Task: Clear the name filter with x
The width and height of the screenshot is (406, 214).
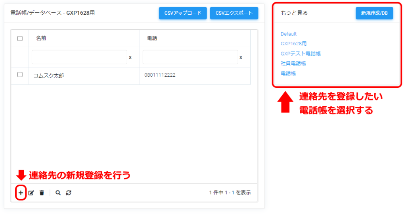Action: pyautogui.click(x=130, y=58)
